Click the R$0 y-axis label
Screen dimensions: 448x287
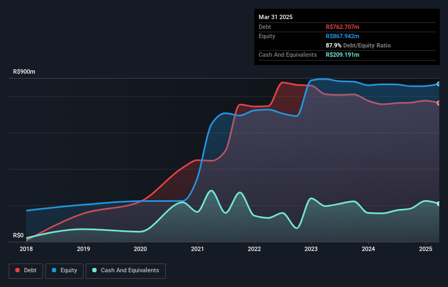[19, 235]
